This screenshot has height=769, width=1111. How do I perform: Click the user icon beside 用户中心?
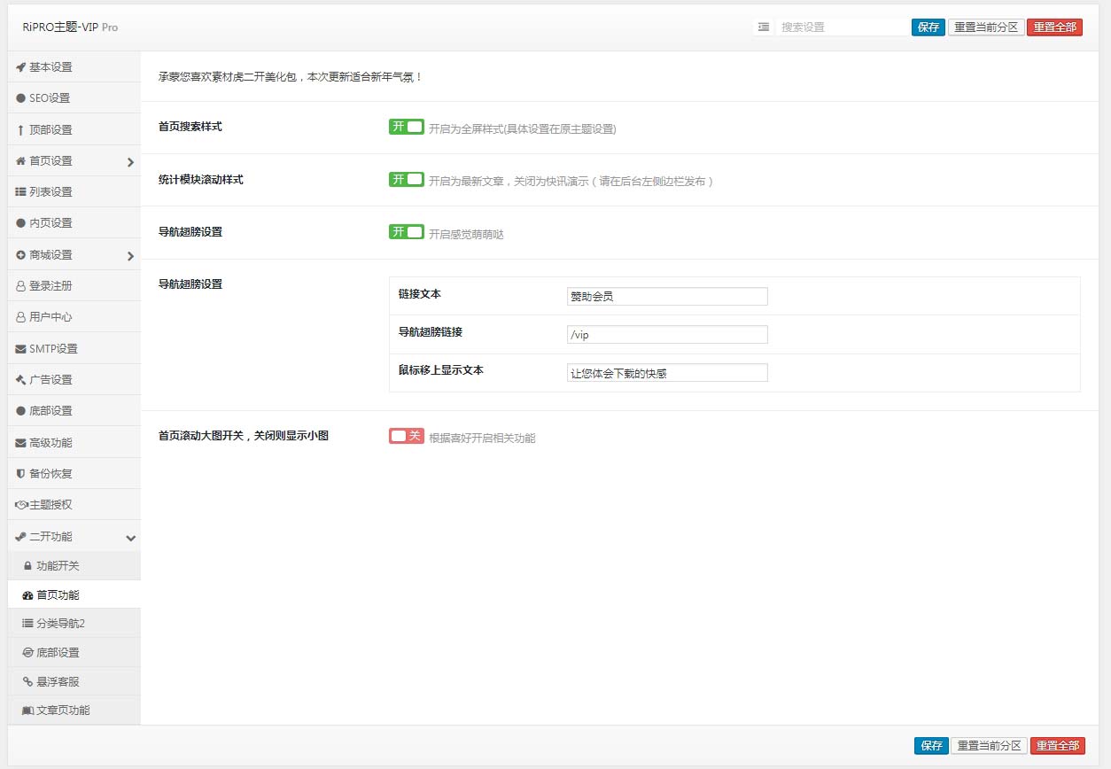(x=20, y=317)
